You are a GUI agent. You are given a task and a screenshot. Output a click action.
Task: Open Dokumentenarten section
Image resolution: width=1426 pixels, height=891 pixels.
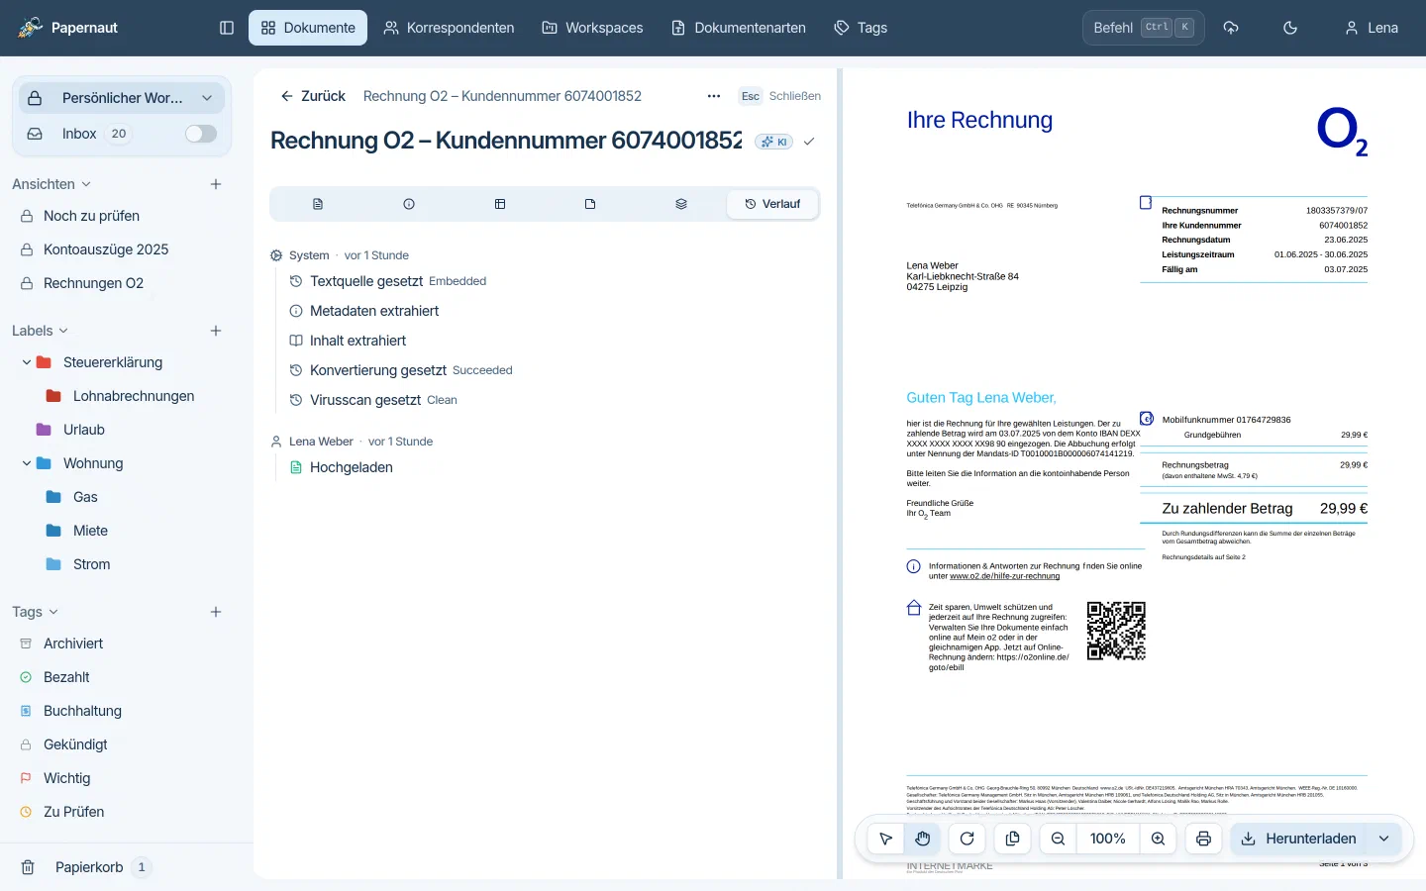pos(739,28)
